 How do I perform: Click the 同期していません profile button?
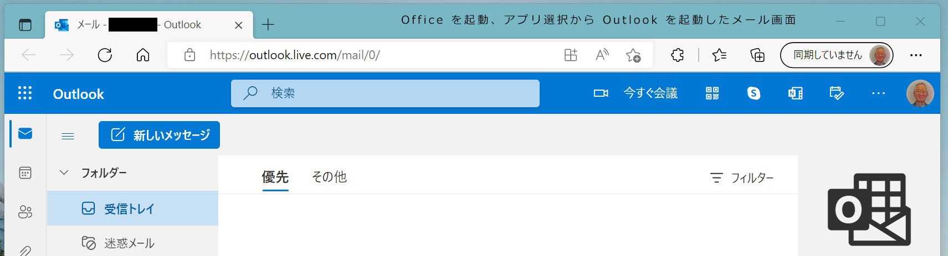pyautogui.click(x=837, y=55)
